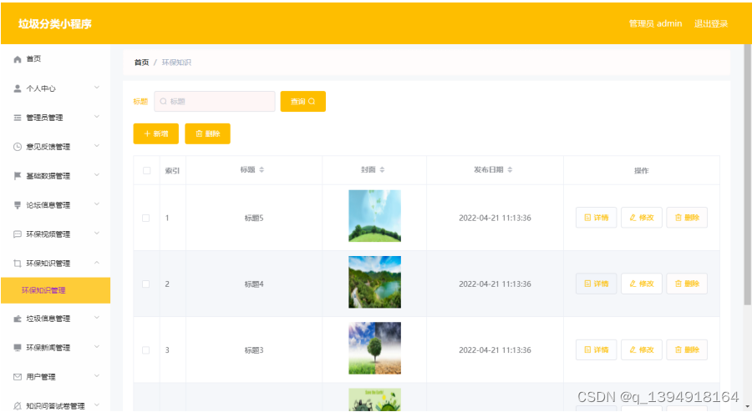This screenshot has height=412, width=752.
Task: Click 删除 for row 标题3
Action: click(687, 349)
